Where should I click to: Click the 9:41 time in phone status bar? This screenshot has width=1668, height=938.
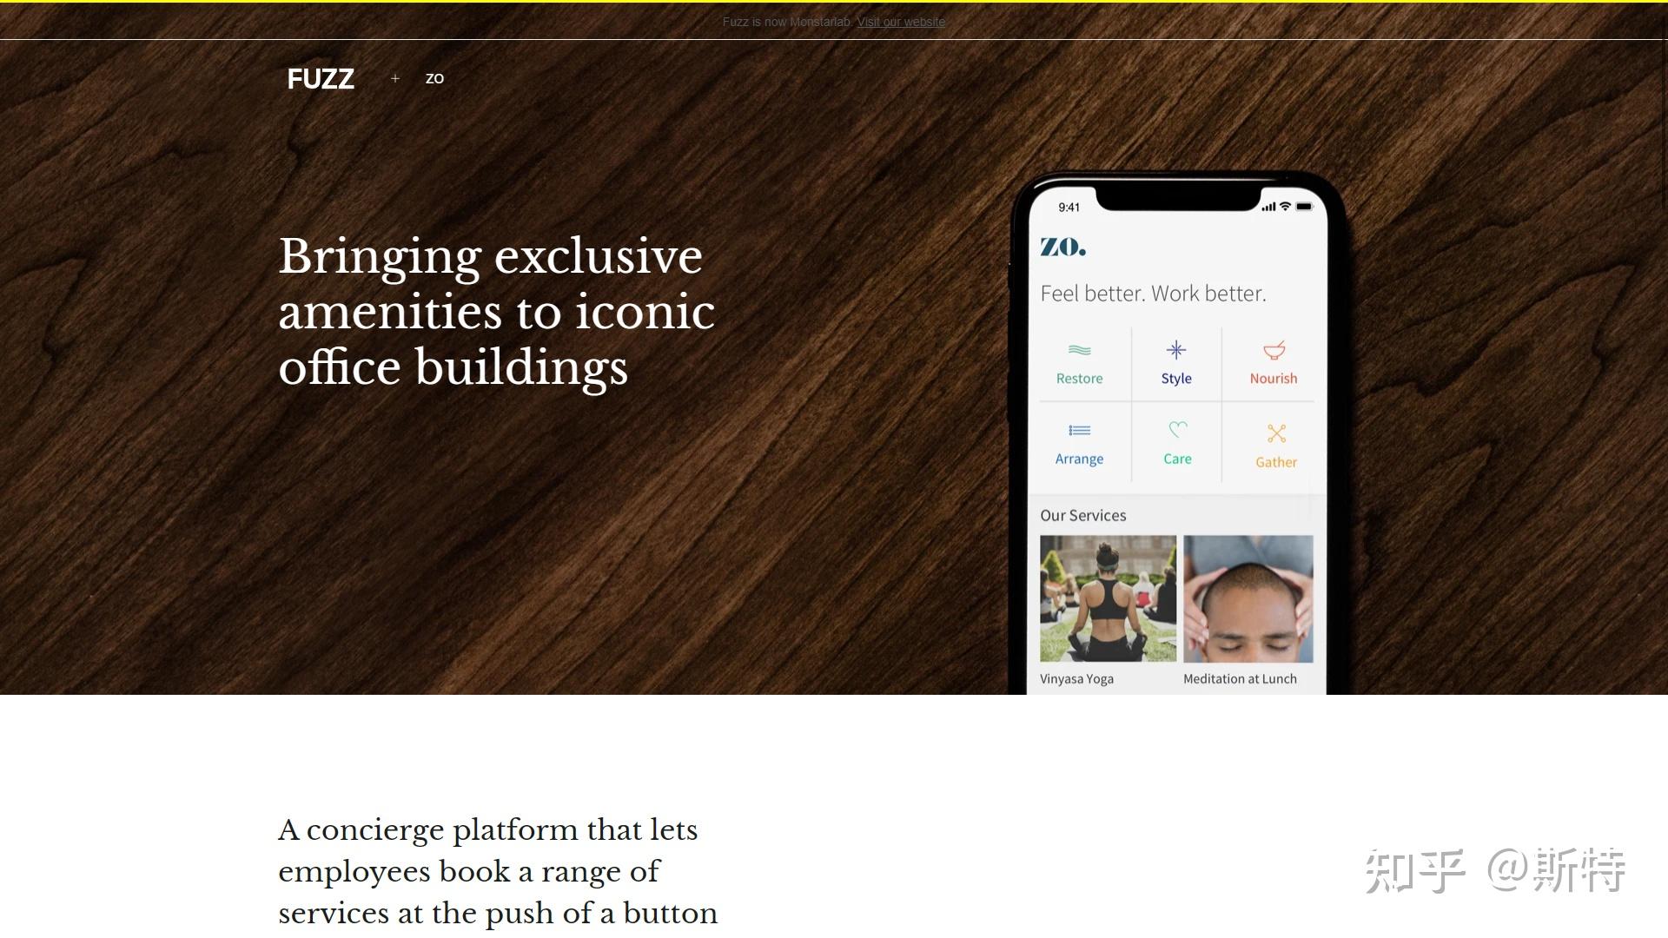[1069, 208]
